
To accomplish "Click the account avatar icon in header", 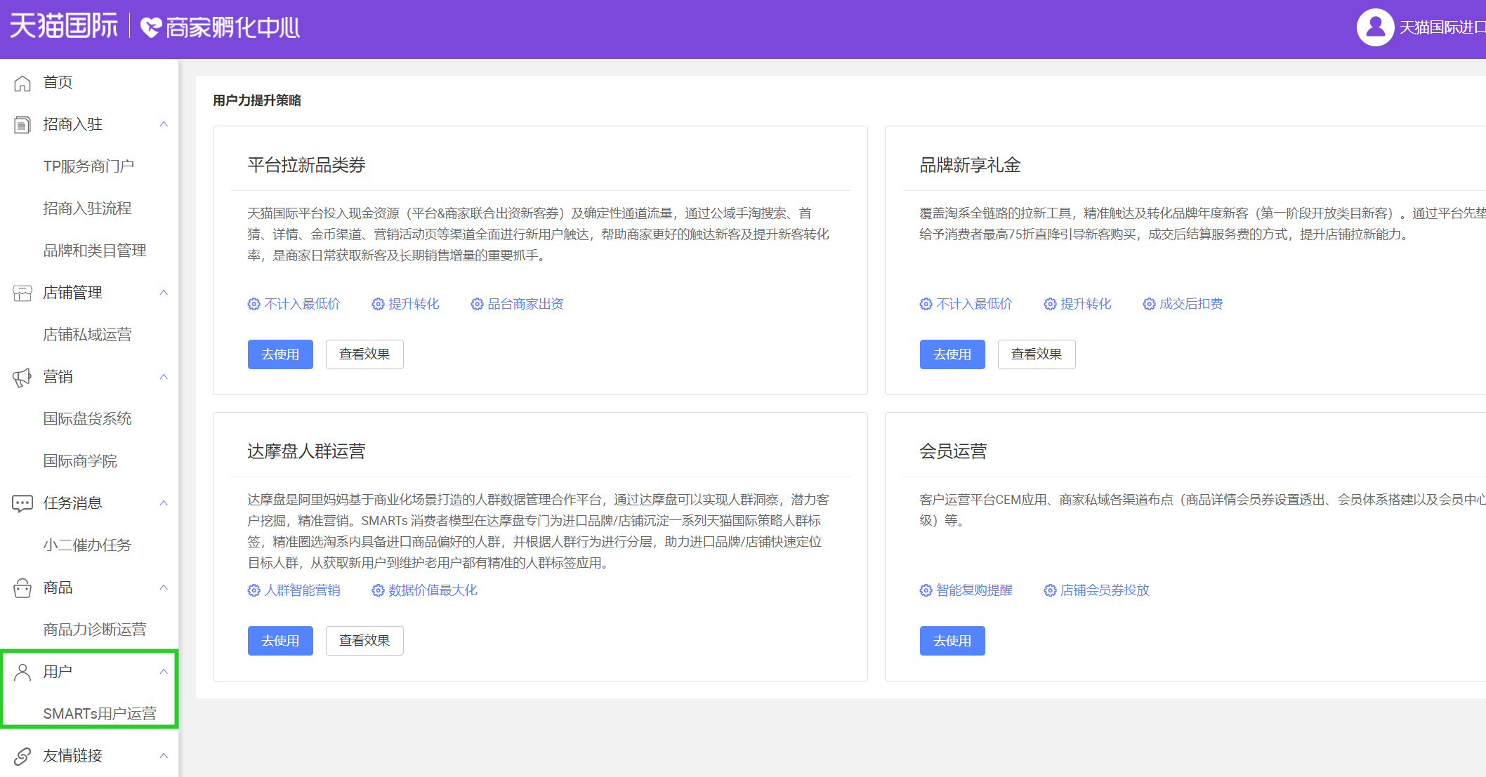I will pos(1375,27).
